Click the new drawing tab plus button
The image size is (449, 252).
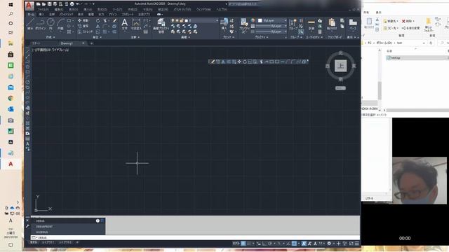click(92, 43)
